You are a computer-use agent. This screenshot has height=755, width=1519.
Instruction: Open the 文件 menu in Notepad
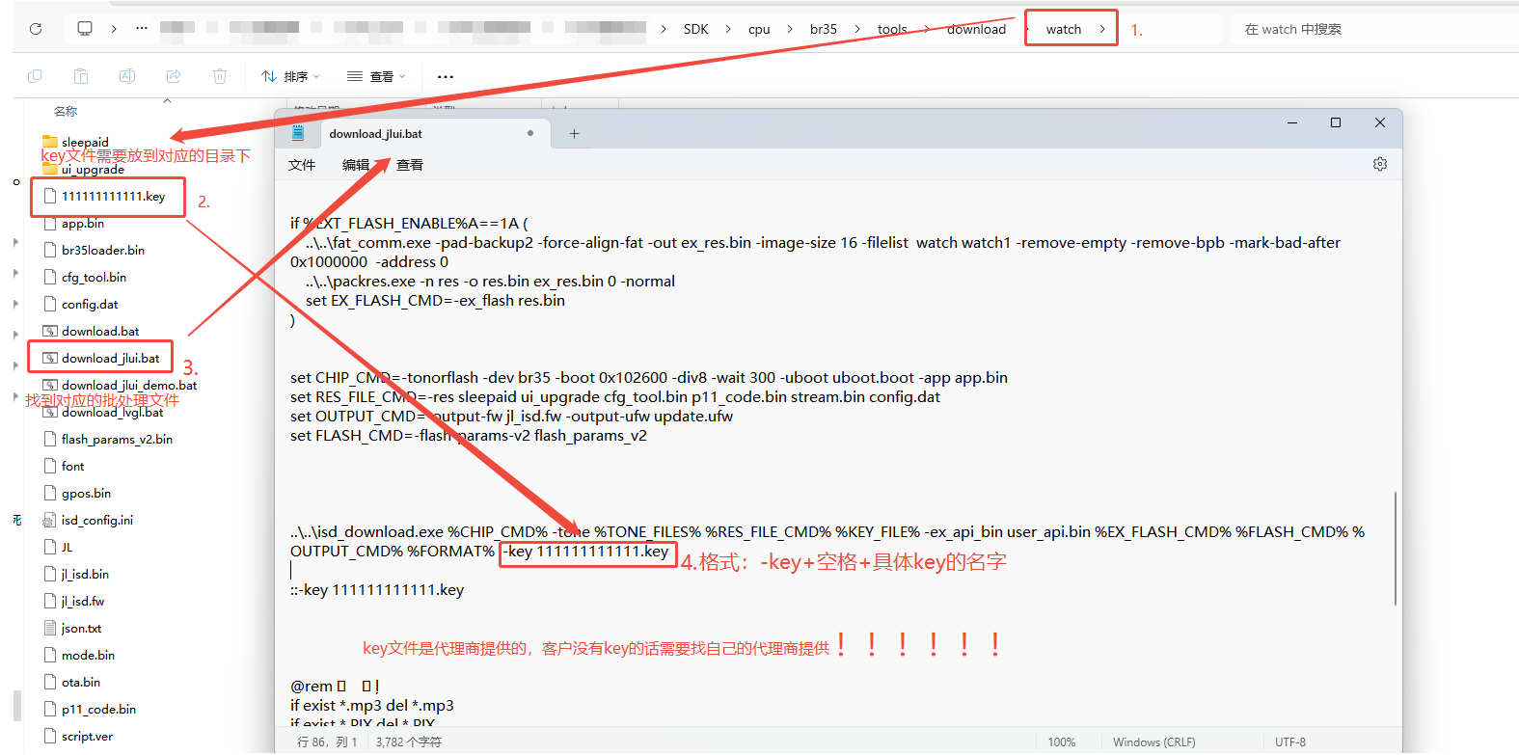click(302, 165)
